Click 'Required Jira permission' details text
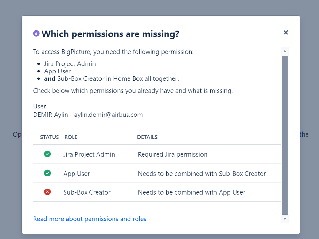Screen dimensions: 319x239 click(x=173, y=154)
